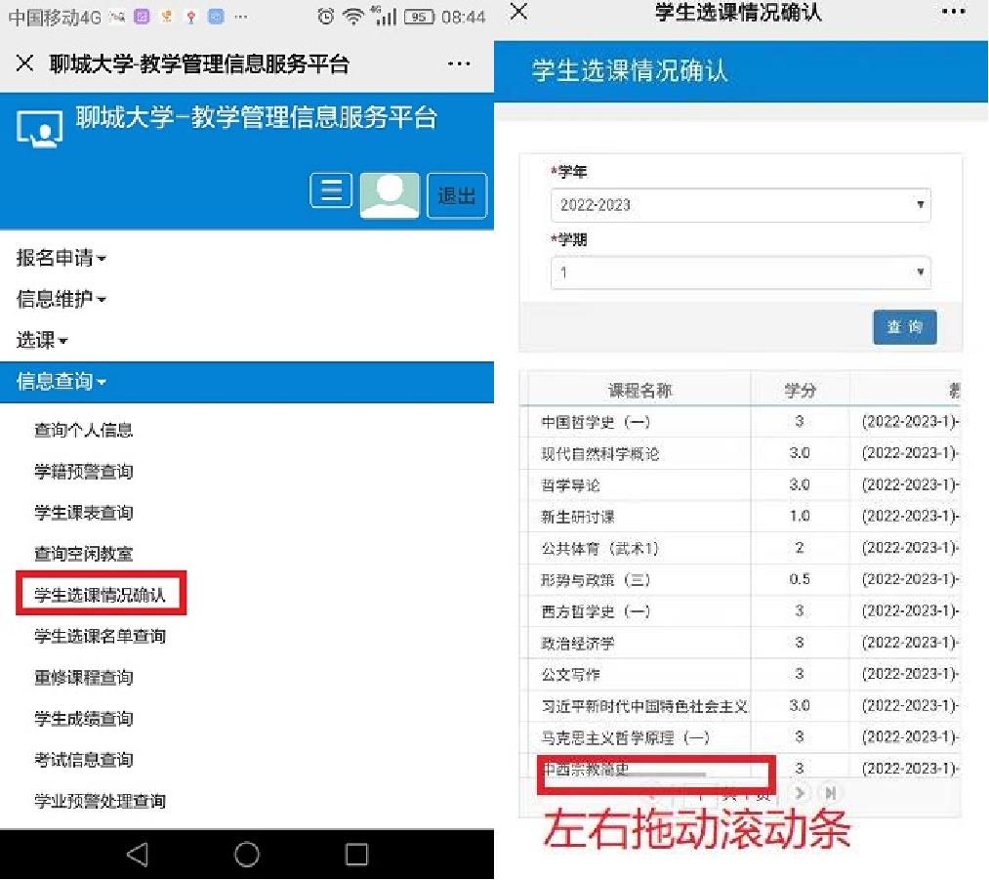Close the left page with X icon
Screen dimensions: 989x880
(25, 64)
